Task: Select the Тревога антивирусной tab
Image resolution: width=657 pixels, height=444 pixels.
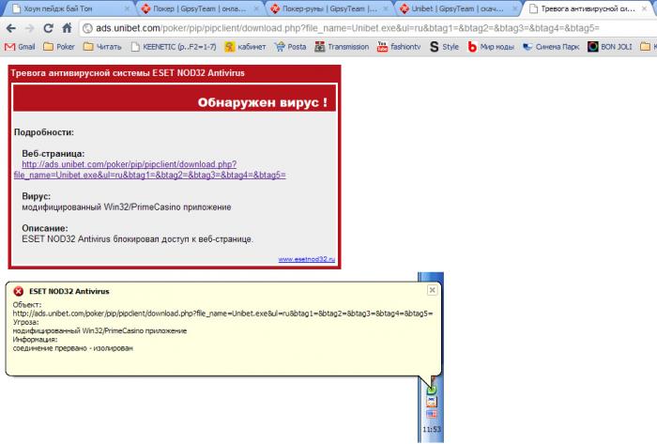Action: [x=587, y=8]
